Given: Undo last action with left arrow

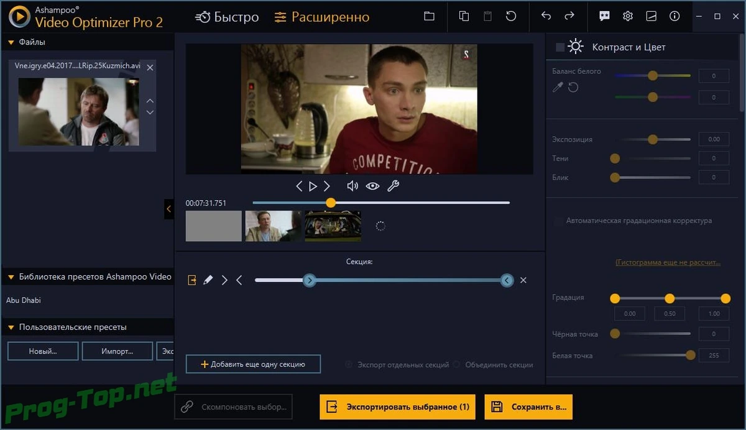Looking at the screenshot, I should [546, 16].
